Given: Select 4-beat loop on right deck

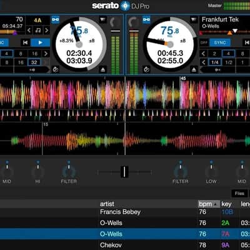Looking at the screenshot, I should [x=228, y=54].
